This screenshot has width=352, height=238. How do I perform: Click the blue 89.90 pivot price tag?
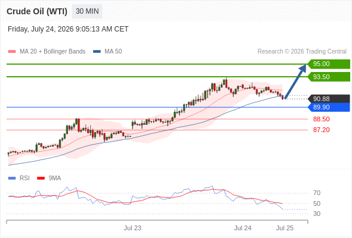click(x=329, y=107)
